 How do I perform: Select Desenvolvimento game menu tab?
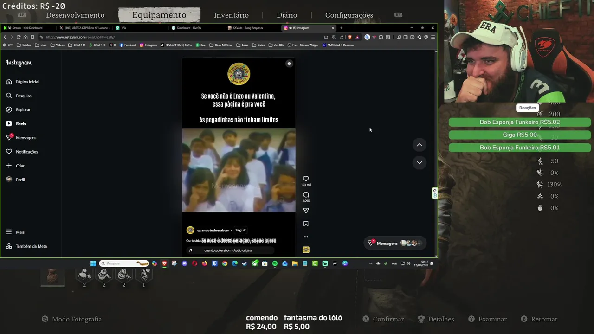75,15
